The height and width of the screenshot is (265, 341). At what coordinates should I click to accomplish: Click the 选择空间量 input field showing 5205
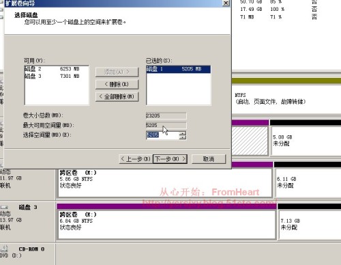[162, 135]
